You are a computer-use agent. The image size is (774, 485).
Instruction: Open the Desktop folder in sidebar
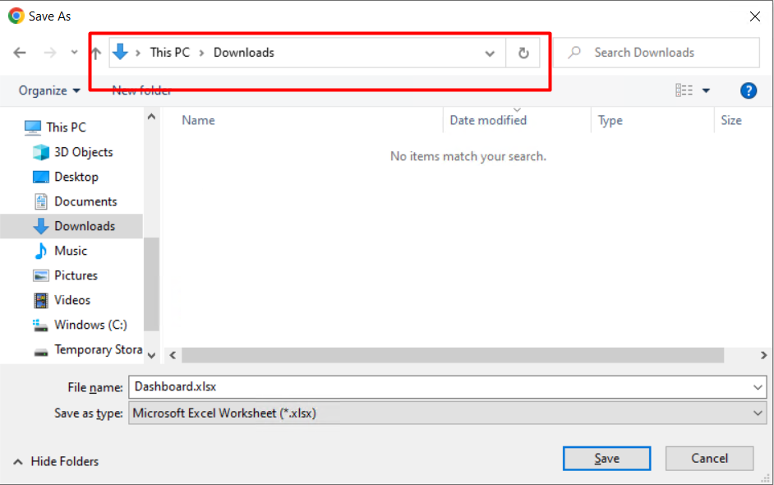pyautogui.click(x=76, y=177)
